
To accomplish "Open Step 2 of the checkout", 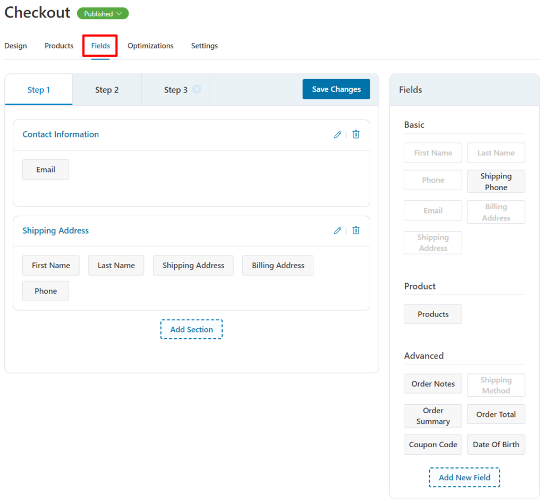I will 106,90.
